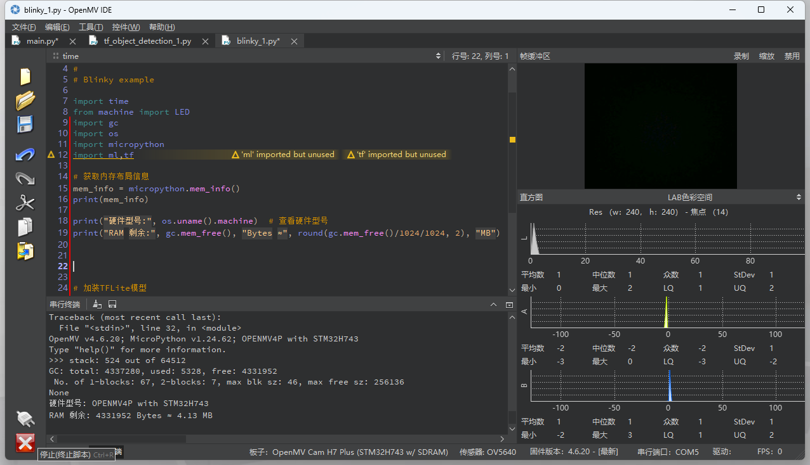Screen dimensions: 810x465
Task: Save serial terminal output with disk icon
Action: click(112, 305)
